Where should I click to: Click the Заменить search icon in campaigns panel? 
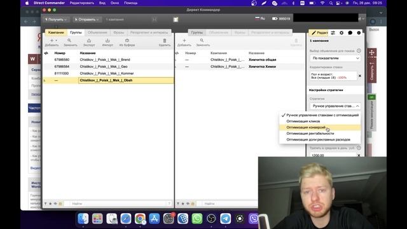coord(69,41)
